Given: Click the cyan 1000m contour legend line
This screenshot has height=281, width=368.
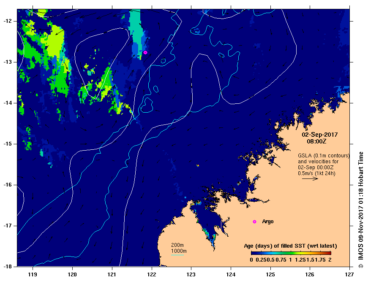Looking at the screenshot, I should 177,255.
